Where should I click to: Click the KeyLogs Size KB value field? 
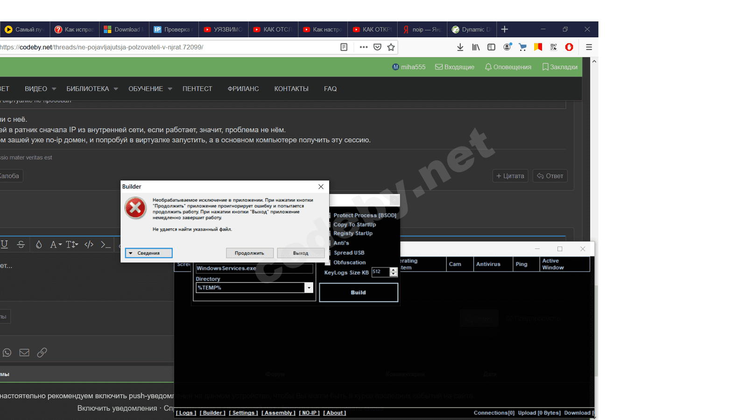click(x=381, y=272)
